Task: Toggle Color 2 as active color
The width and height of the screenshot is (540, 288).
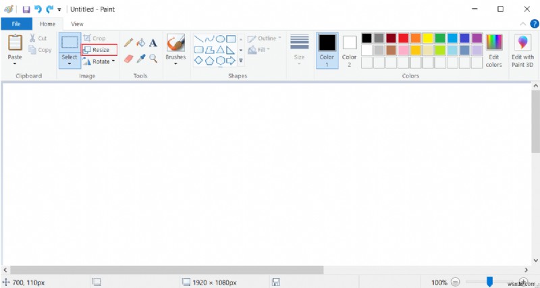Action: click(349, 51)
